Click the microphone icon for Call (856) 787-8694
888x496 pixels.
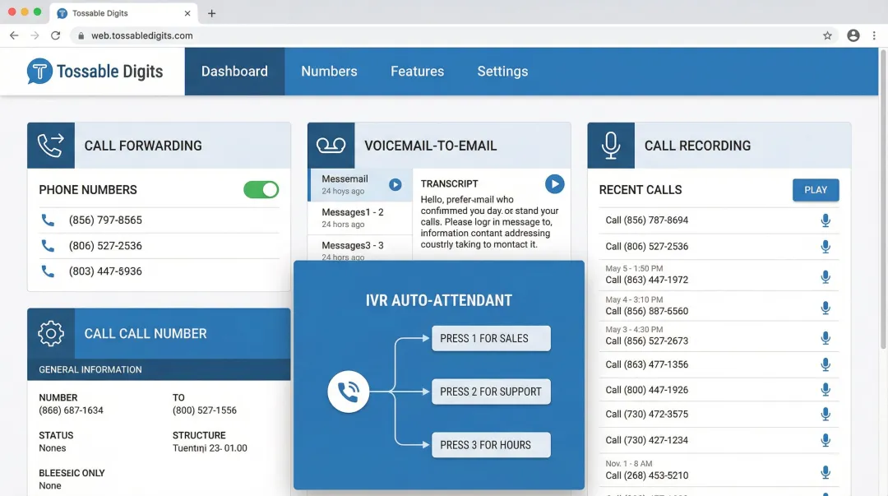826,220
